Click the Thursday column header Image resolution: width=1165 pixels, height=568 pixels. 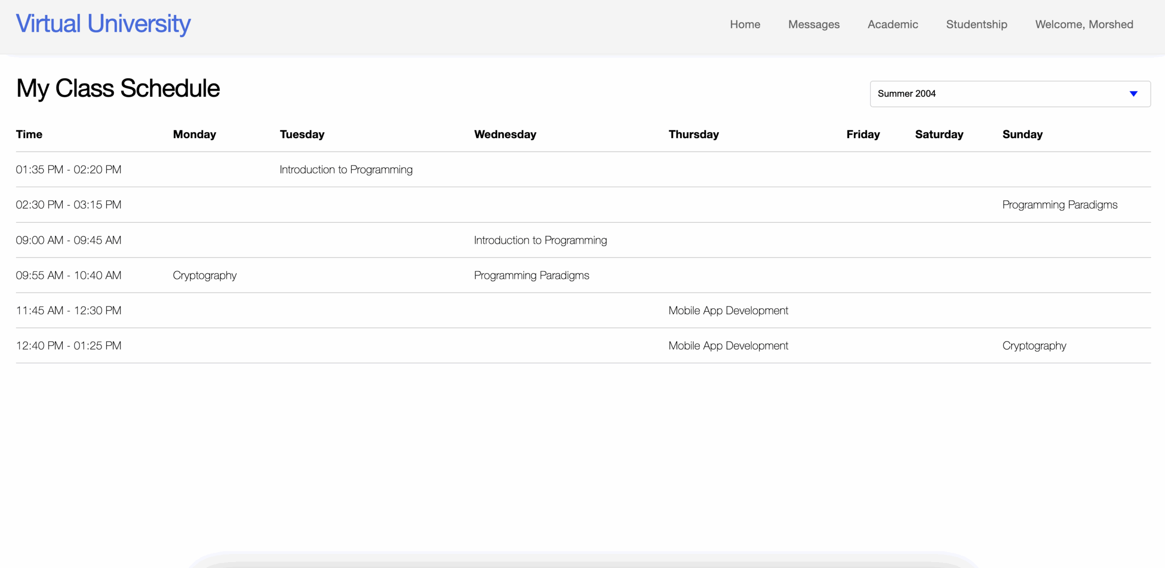point(694,135)
